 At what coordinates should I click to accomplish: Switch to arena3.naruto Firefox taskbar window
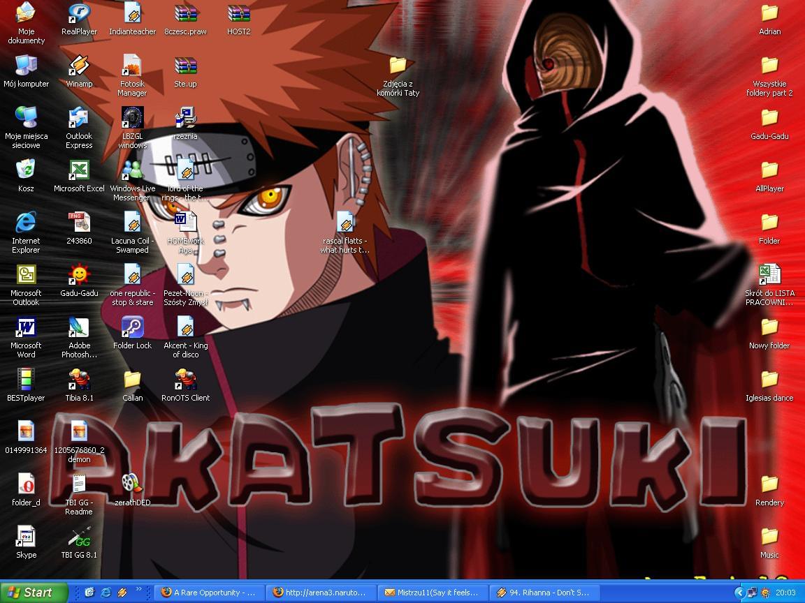coord(320,593)
